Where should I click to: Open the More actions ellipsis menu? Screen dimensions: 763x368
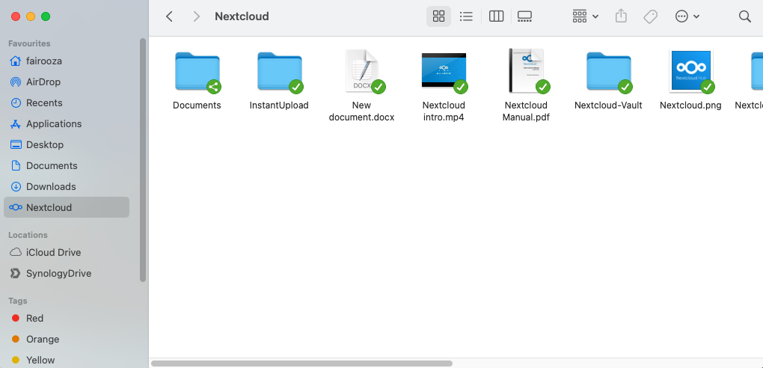687,16
